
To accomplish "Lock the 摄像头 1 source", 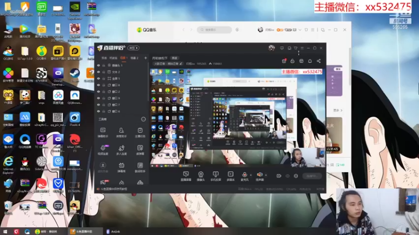I will pyautogui.click(x=104, y=65).
